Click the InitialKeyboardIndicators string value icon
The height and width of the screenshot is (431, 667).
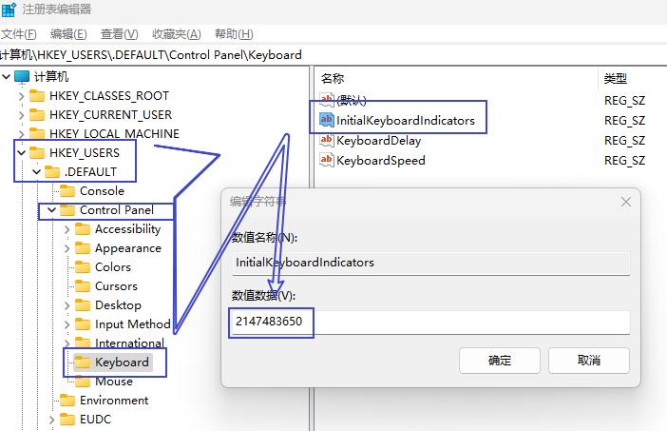tap(327, 121)
